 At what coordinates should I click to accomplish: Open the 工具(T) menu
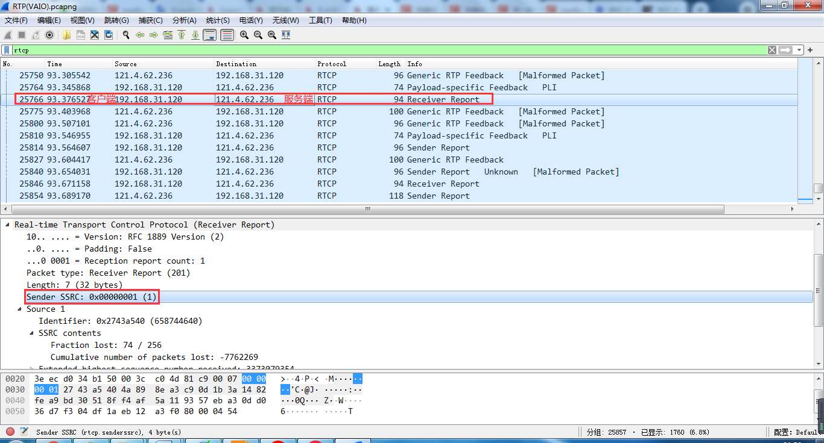tap(320, 20)
